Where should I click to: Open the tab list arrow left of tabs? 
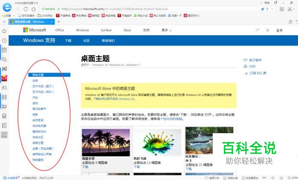click(x=4, y=22)
